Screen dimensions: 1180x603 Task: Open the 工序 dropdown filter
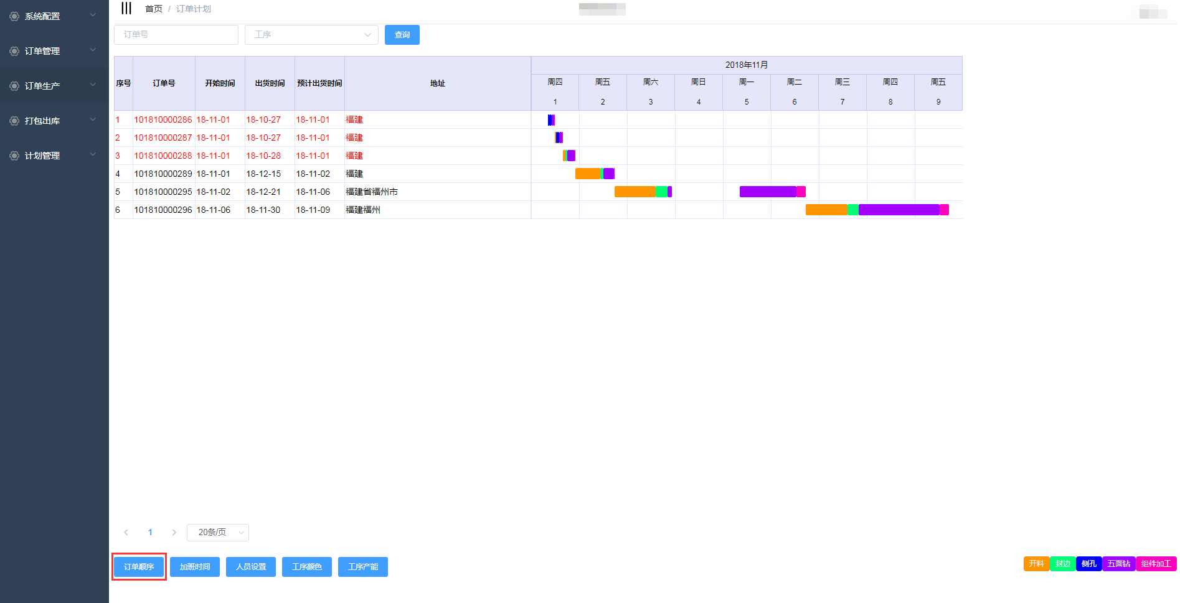coord(311,35)
